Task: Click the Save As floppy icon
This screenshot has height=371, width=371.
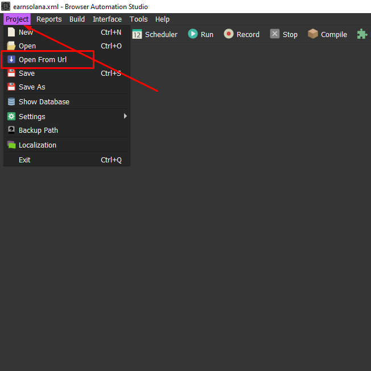Action: coord(11,87)
